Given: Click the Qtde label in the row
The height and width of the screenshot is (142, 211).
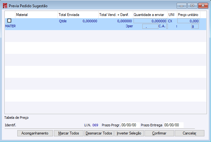Looking at the screenshot, I should tap(63, 21).
